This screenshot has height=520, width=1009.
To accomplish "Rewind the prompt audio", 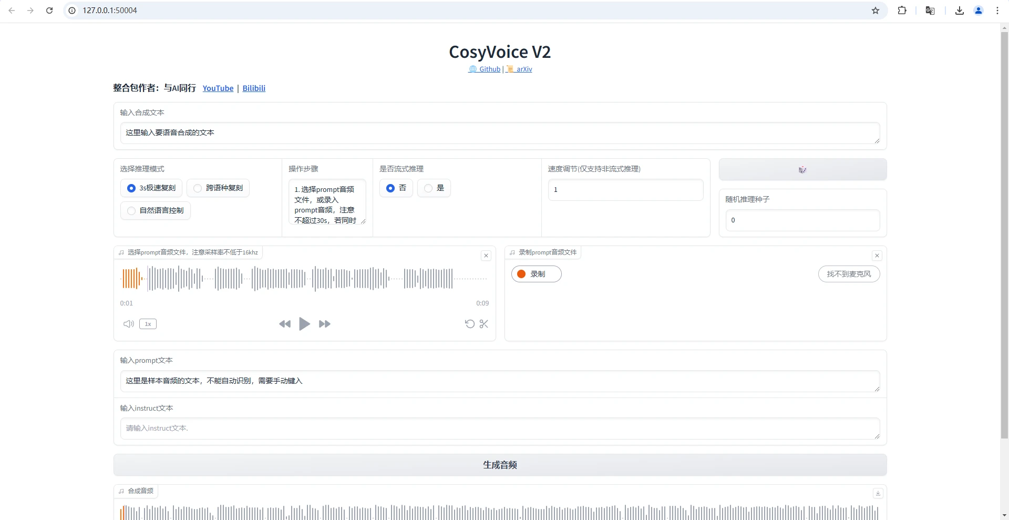I will click(285, 324).
